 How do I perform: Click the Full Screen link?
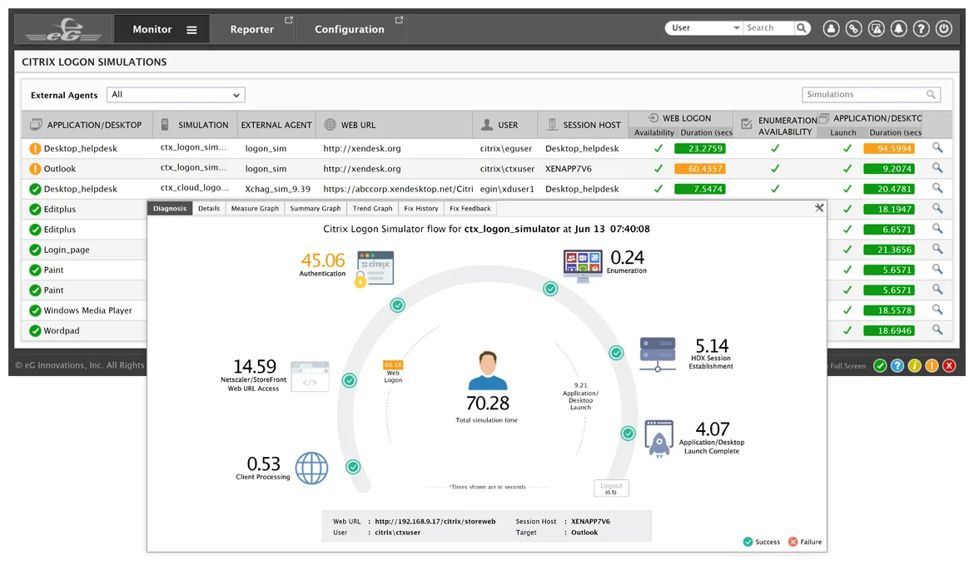pos(848,366)
